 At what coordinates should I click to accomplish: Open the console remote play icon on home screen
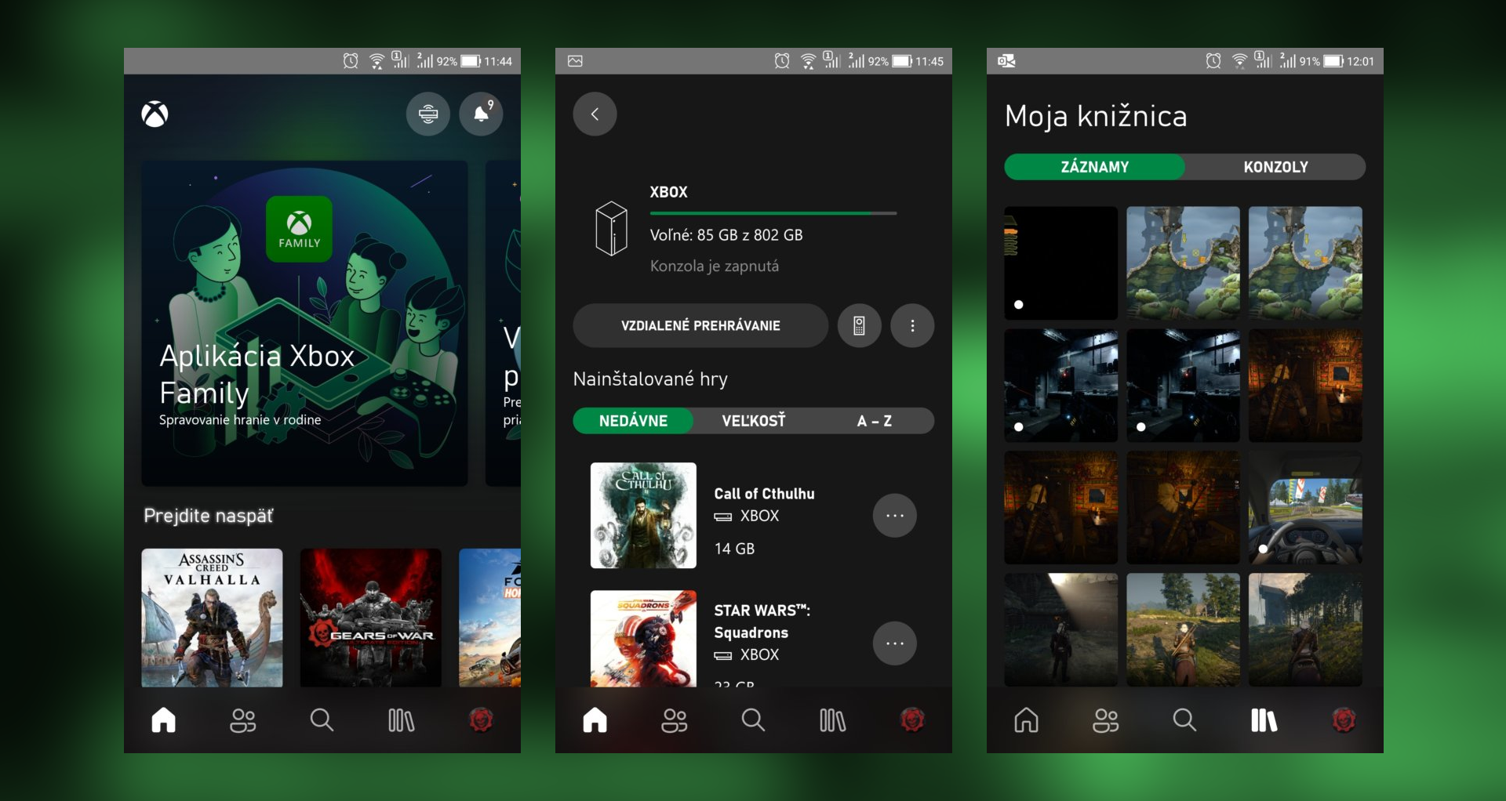[428, 114]
